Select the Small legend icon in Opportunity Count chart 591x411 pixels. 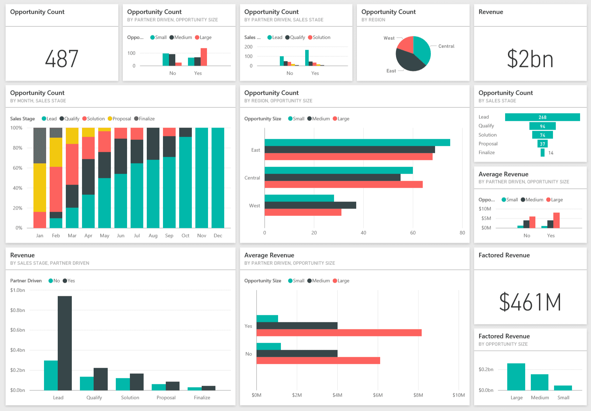coord(152,37)
